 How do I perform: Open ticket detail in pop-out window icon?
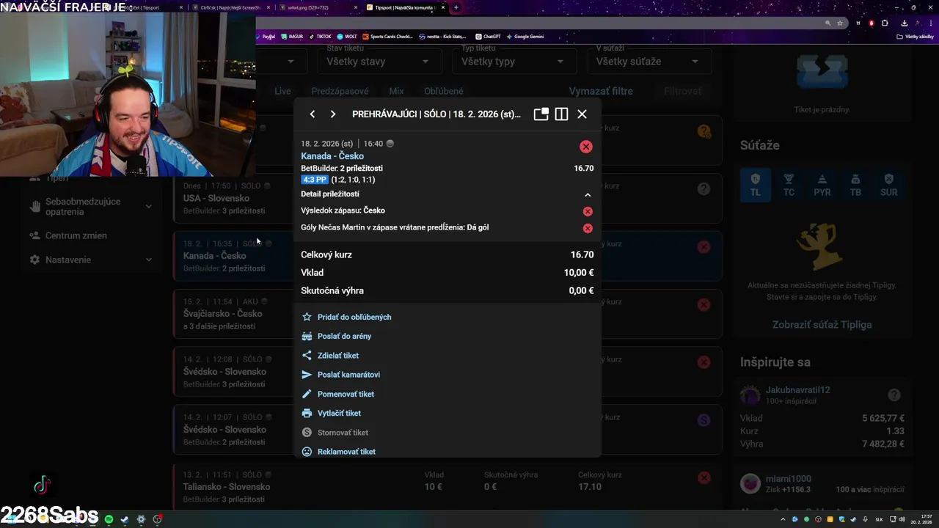(541, 114)
